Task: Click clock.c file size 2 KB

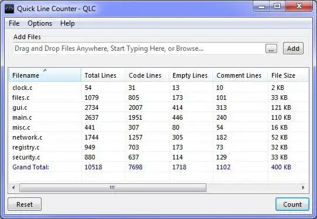Action: 278,88
